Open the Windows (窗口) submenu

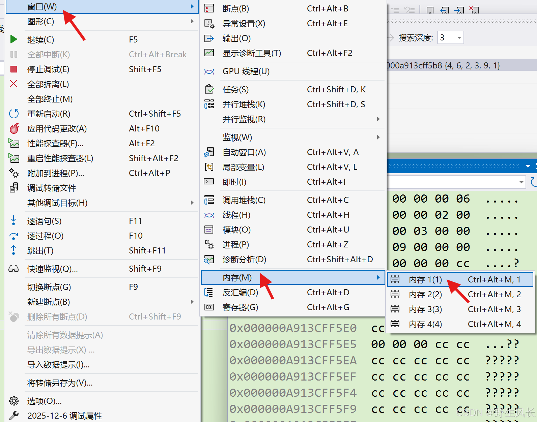coord(102,7)
